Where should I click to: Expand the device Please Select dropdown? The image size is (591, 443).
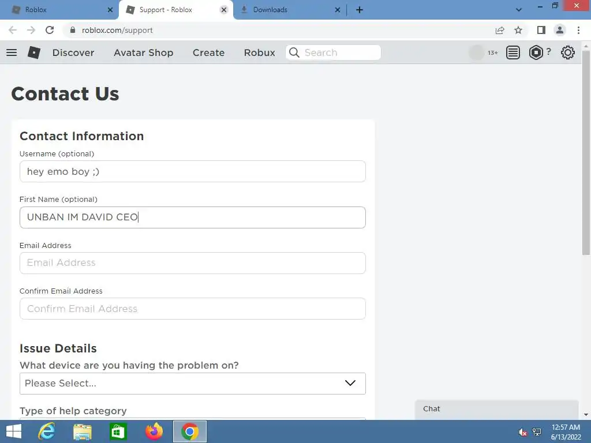[x=193, y=384]
